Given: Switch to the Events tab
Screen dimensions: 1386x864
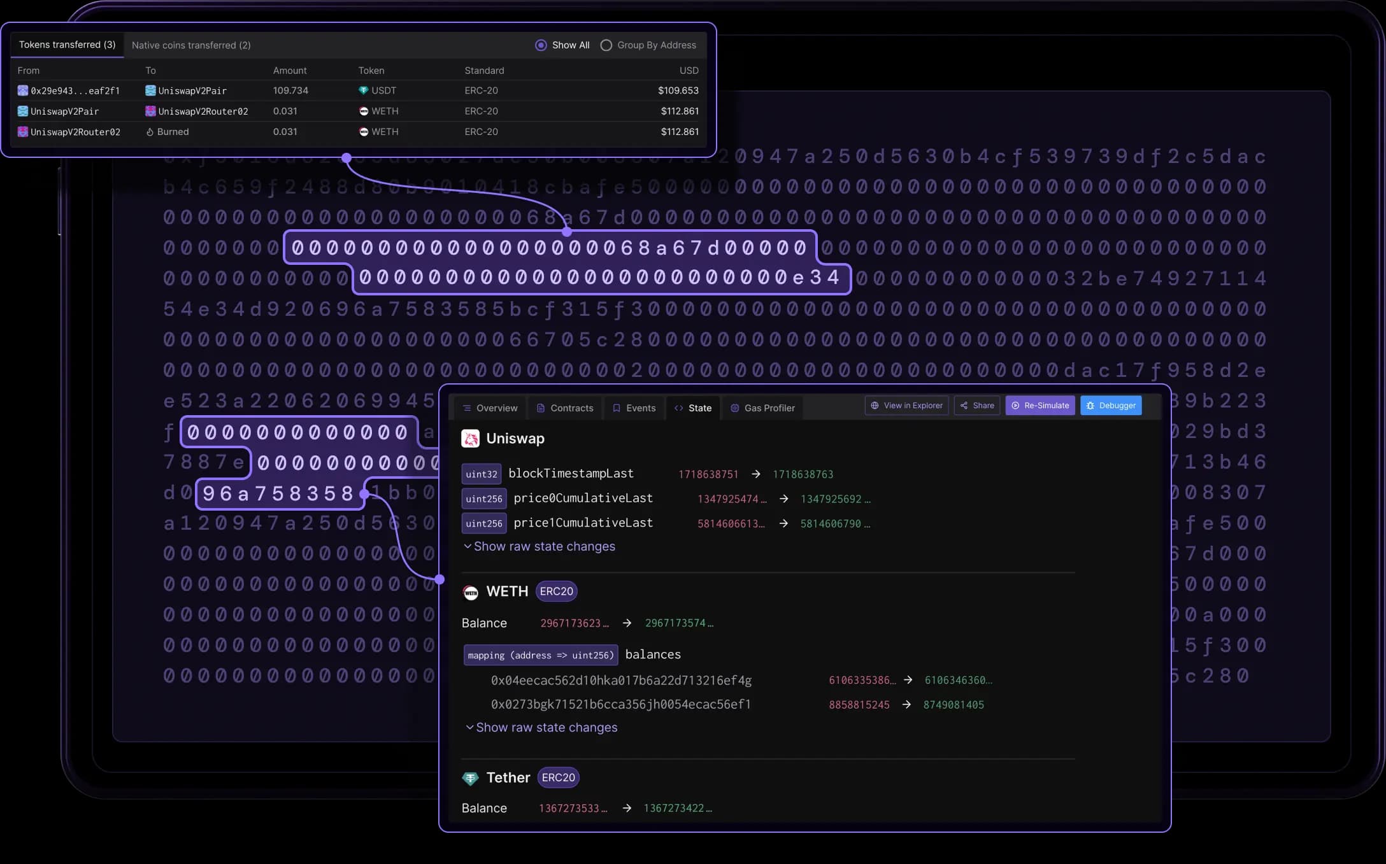Looking at the screenshot, I should [x=634, y=408].
